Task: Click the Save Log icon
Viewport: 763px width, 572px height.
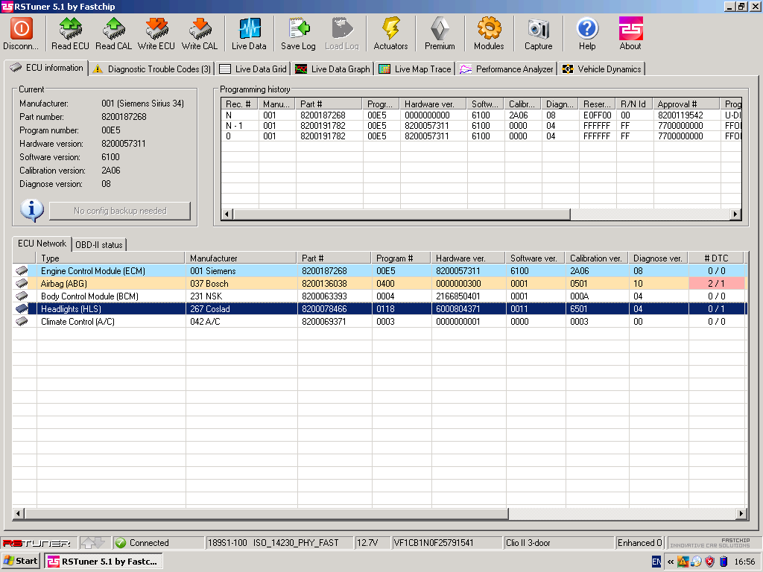Action: coord(298,30)
